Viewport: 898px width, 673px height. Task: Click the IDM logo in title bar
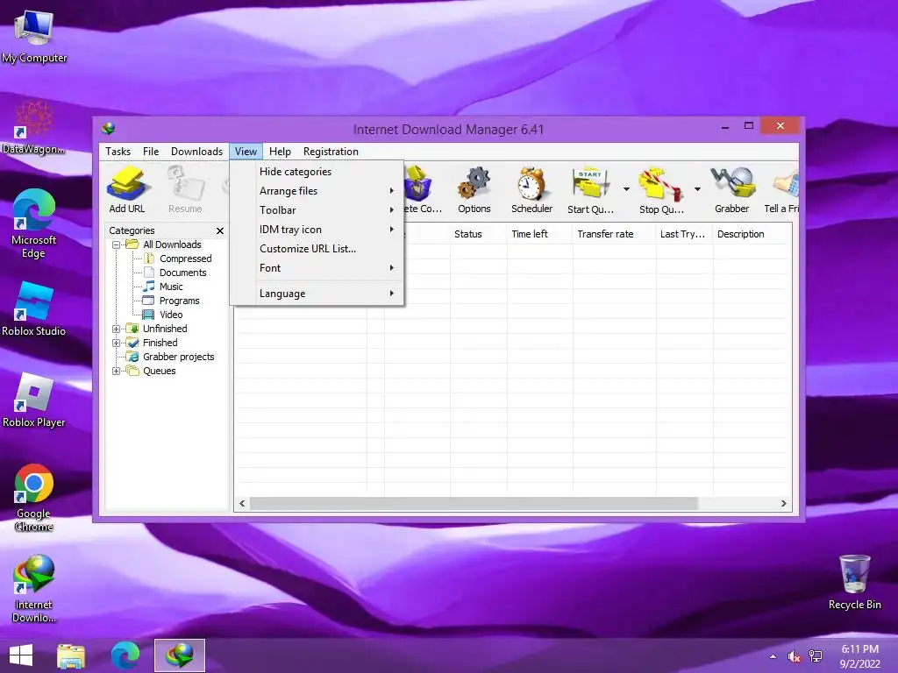[x=108, y=128]
